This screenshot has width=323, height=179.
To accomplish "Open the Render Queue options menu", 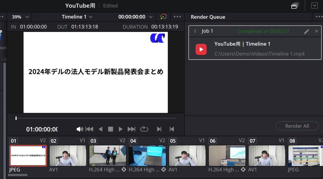I will [x=318, y=17].
